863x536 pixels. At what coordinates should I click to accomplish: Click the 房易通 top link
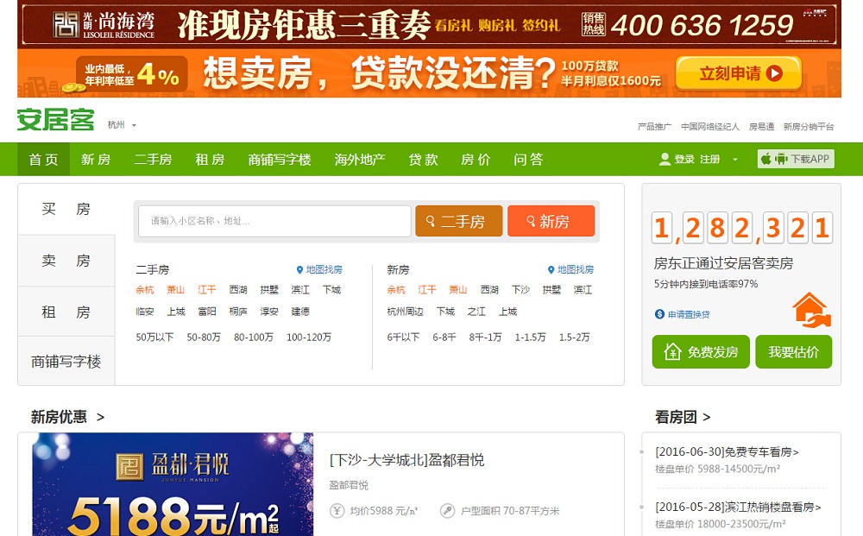762,127
